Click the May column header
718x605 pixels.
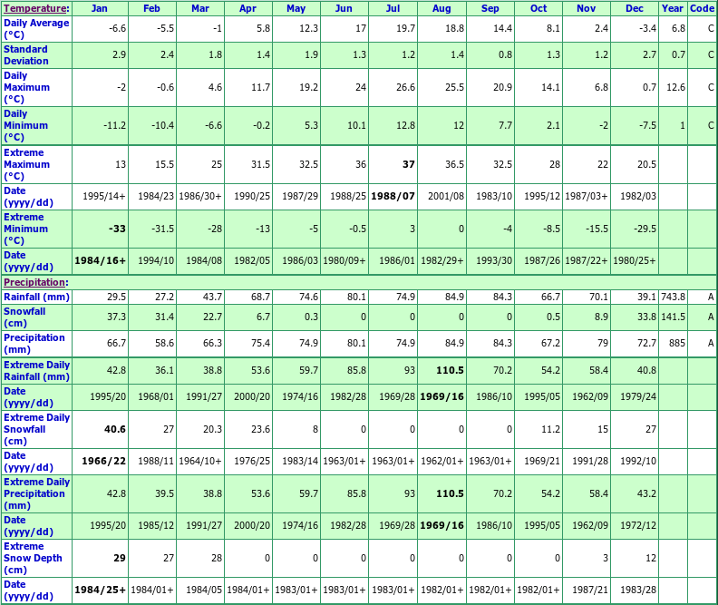296,8
